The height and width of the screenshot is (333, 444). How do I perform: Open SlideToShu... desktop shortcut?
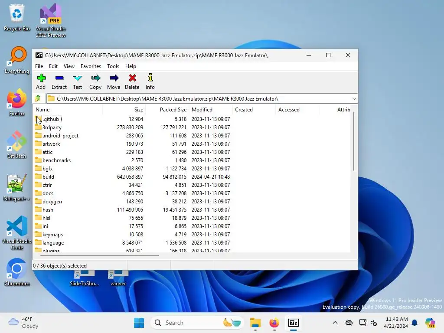point(84,278)
